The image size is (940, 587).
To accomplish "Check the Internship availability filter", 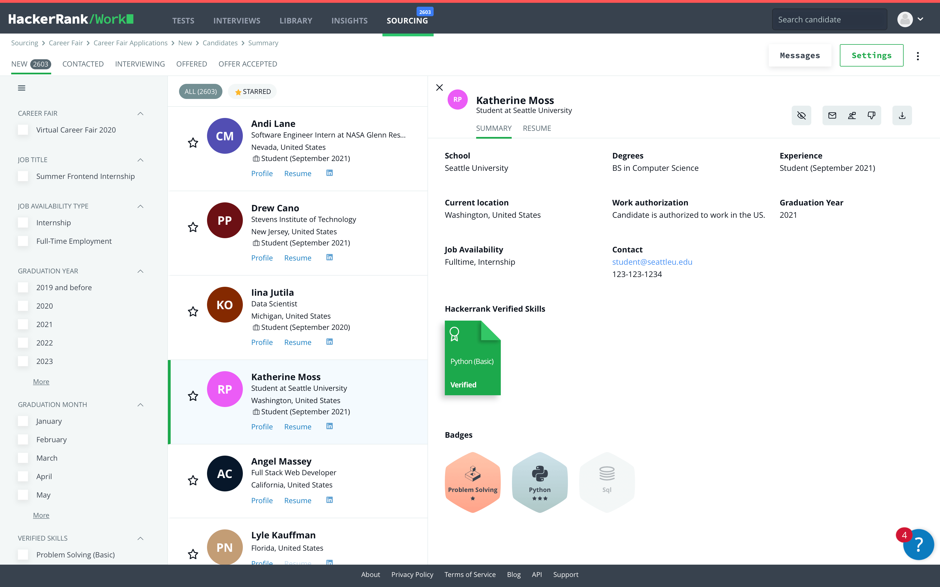I will click(23, 223).
